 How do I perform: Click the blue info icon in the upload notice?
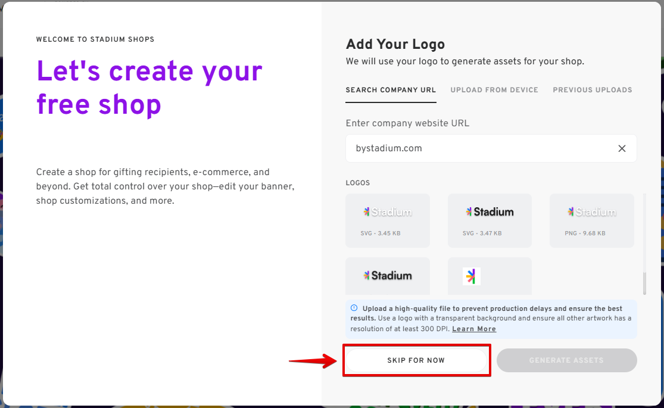coord(354,309)
